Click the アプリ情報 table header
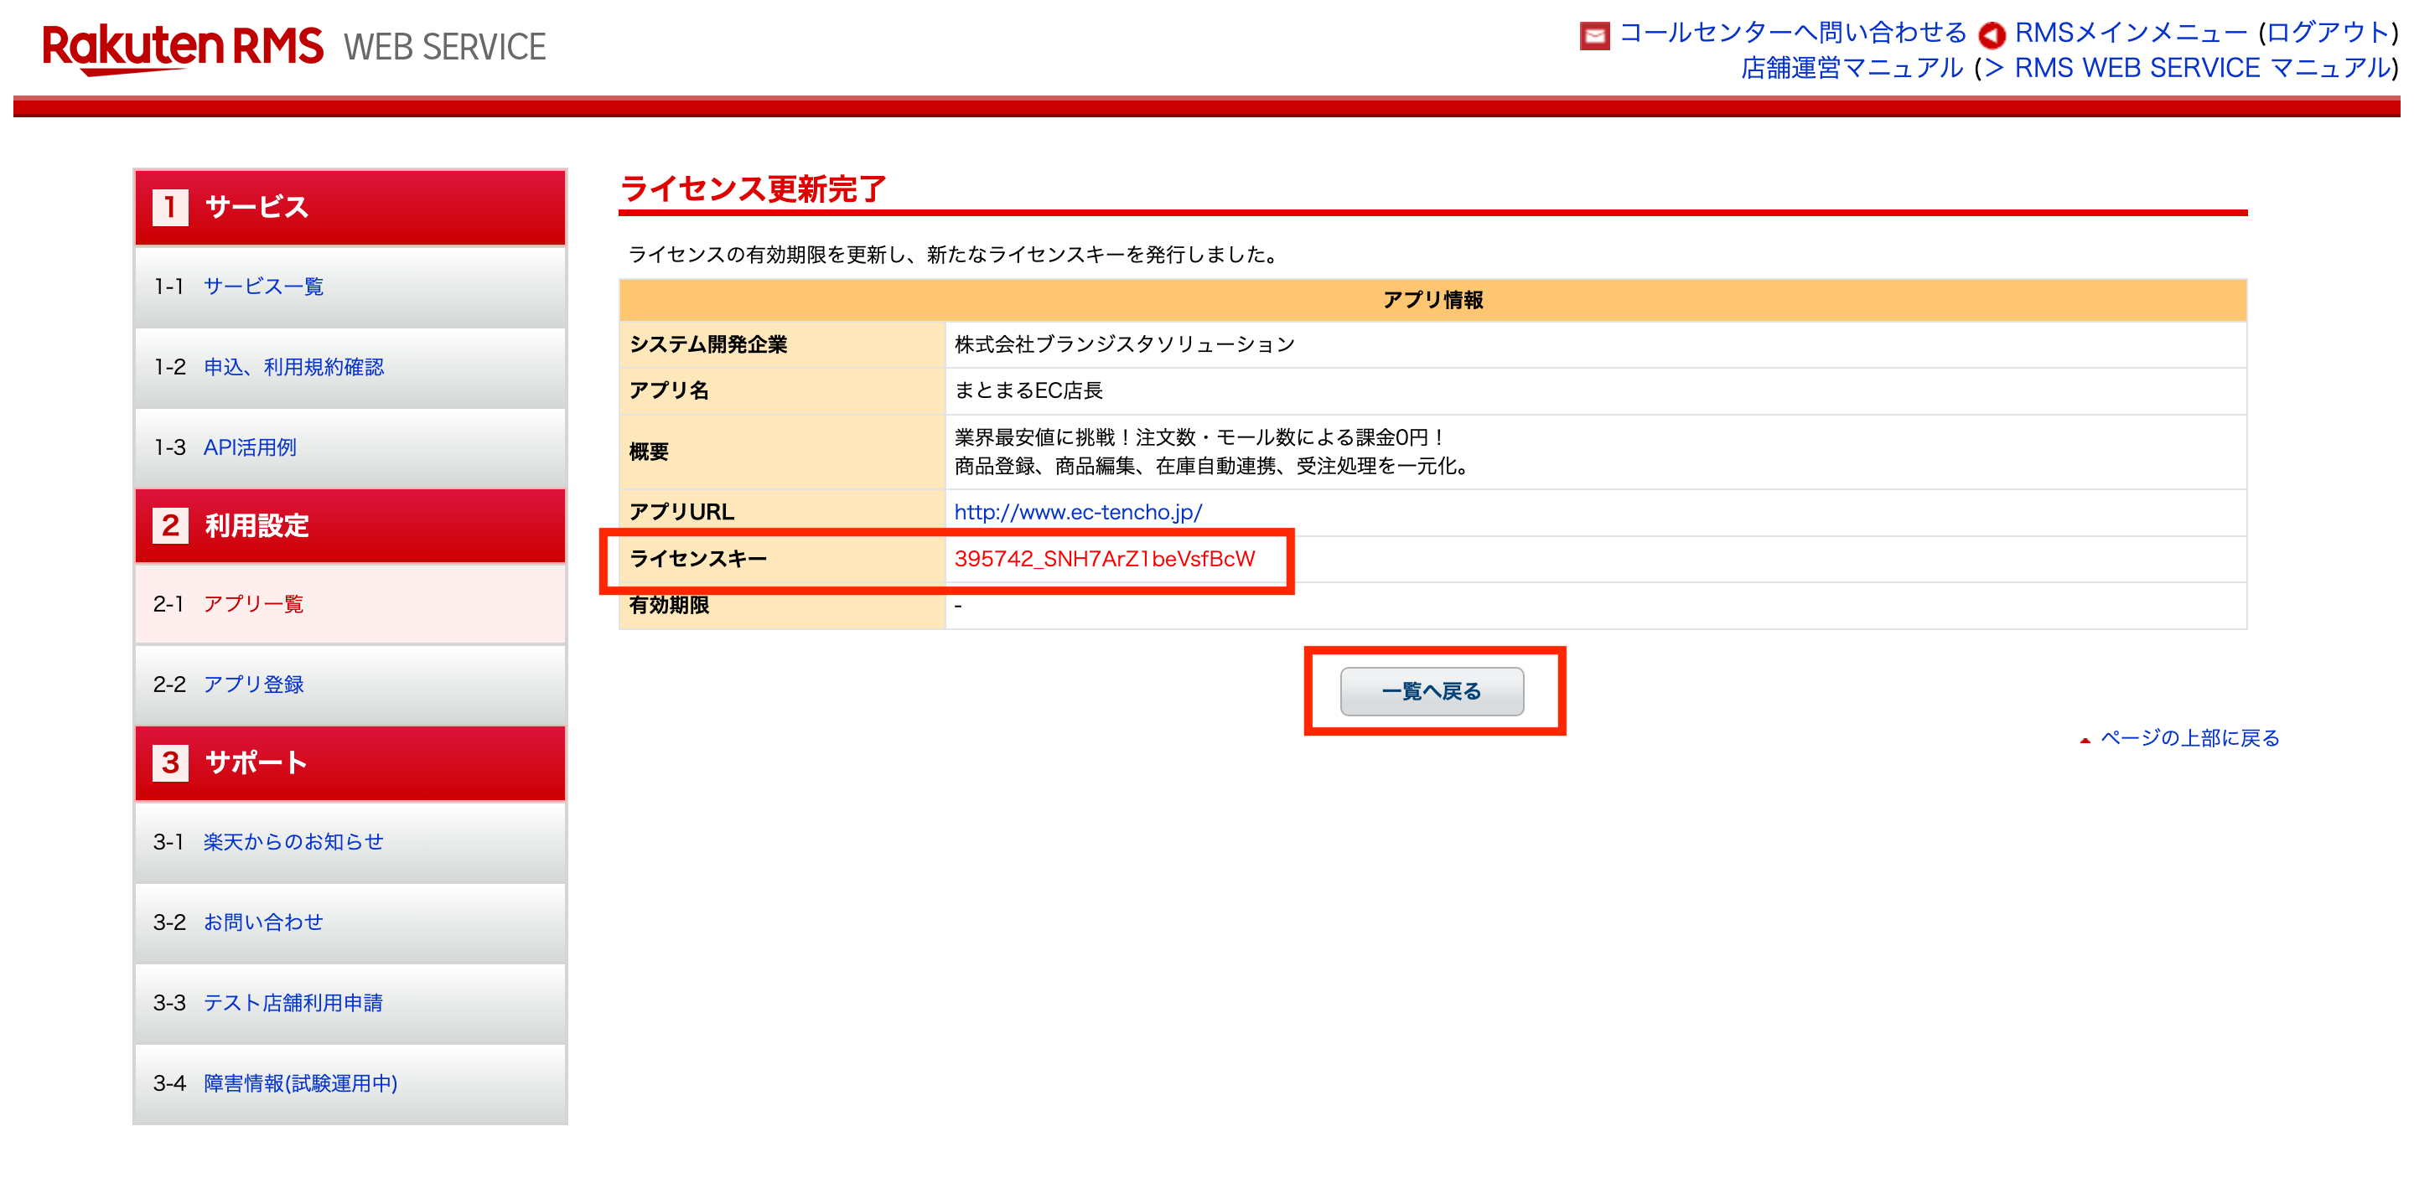Image resolution: width=2414 pixels, height=1178 pixels. pyautogui.click(x=1432, y=300)
